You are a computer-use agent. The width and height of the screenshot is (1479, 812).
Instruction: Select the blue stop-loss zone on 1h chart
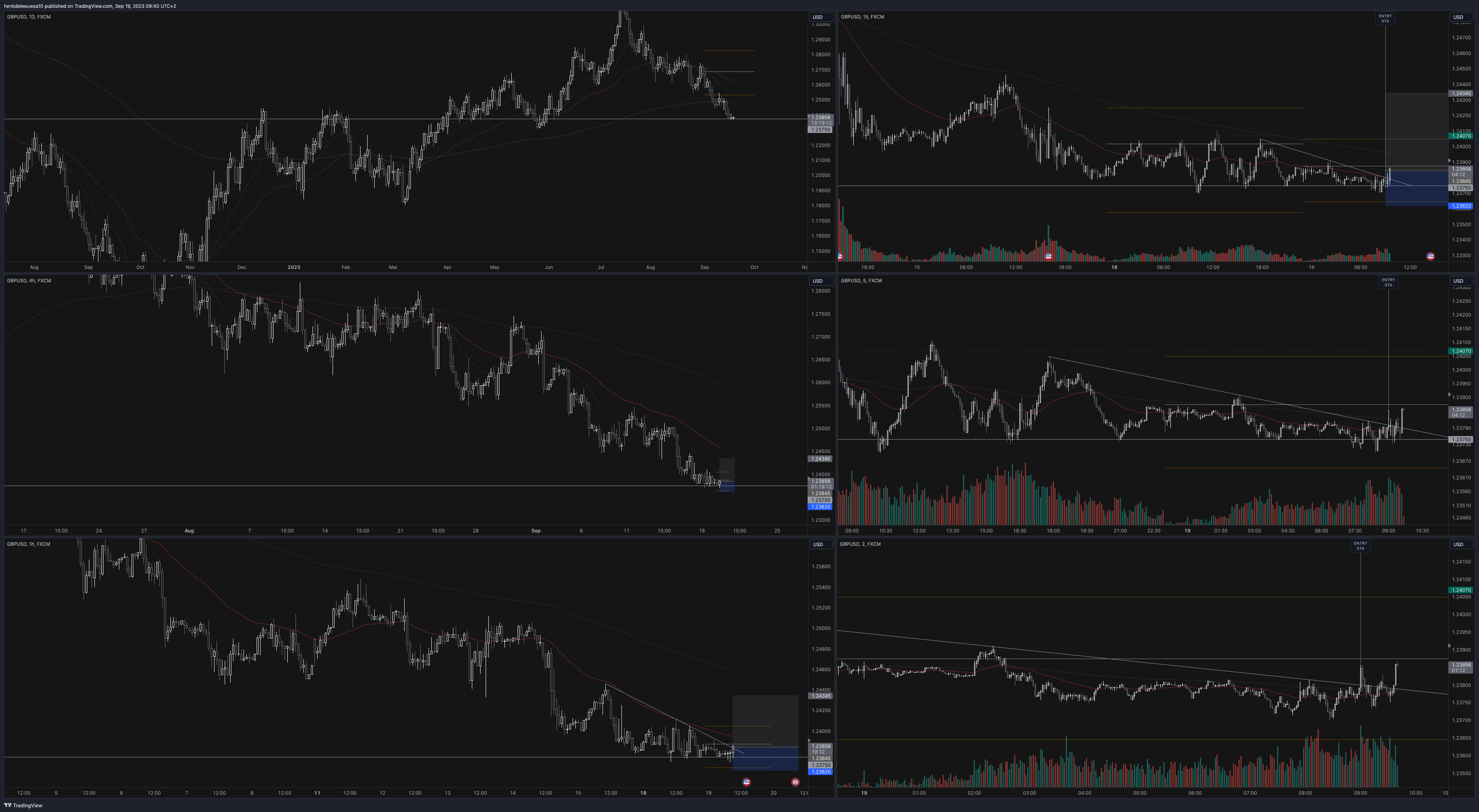[x=765, y=759]
